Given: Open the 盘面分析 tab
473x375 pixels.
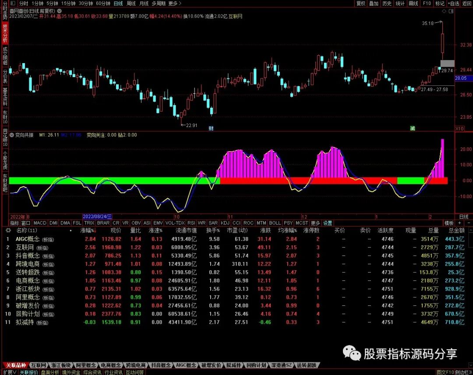Looking at the screenshot, I should [50, 372].
